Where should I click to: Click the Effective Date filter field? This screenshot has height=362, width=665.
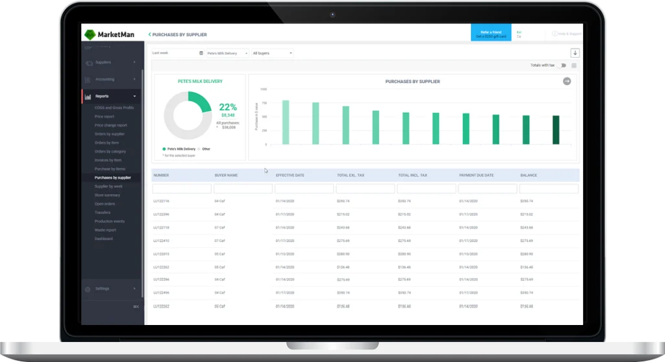click(304, 189)
